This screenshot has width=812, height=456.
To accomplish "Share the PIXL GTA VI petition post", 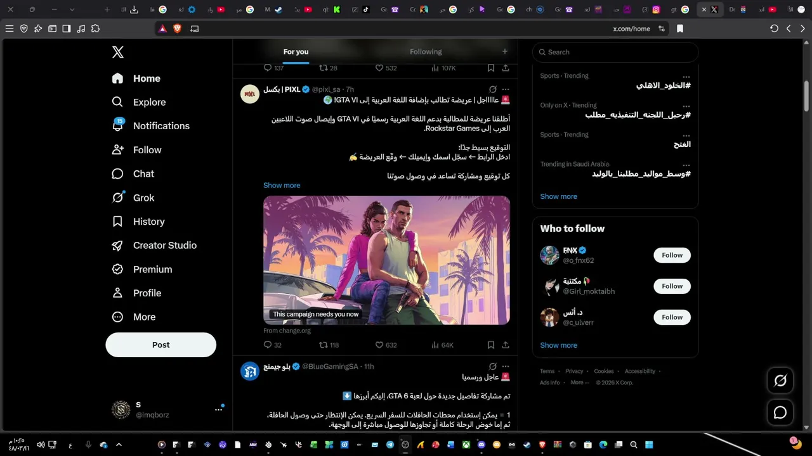I will 506,345.
